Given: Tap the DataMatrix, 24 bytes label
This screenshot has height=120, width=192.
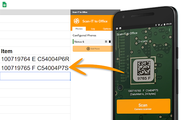Looking at the screenshot, I should [143, 94].
